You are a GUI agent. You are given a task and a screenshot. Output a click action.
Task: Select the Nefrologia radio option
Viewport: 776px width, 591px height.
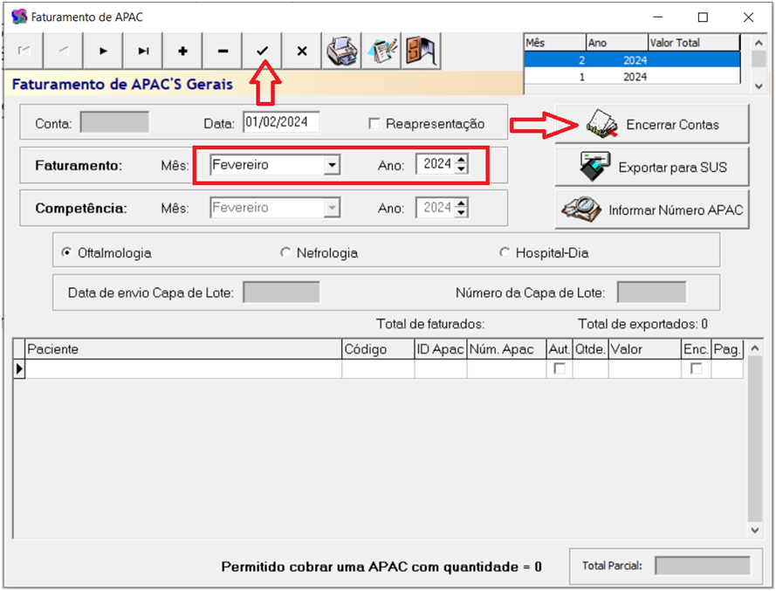pyautogui.click(x=285, y=252)
